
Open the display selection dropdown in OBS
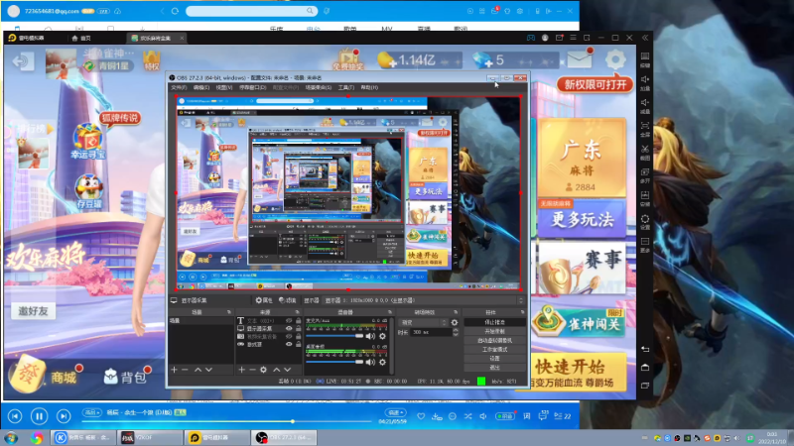[x=425, y=300]
